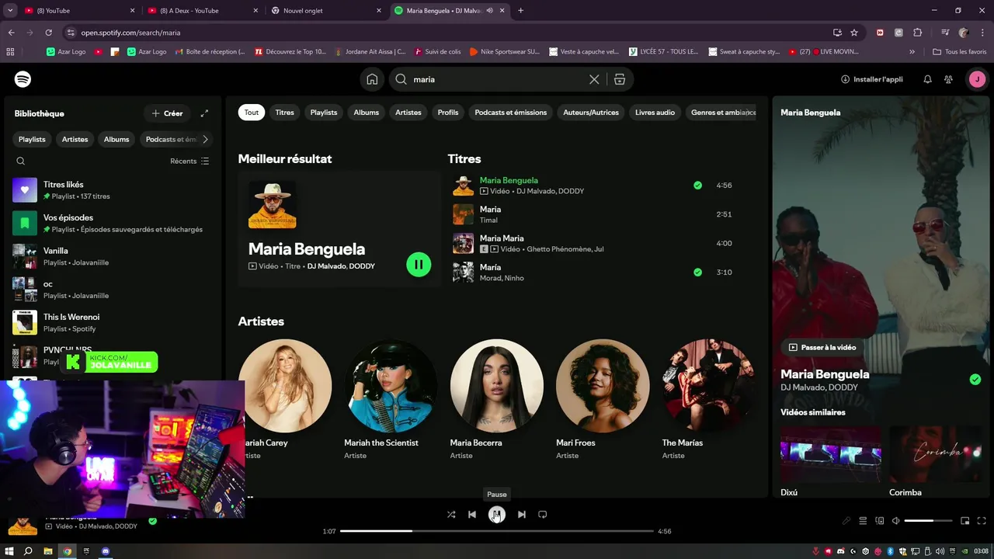This screenshot has height=559, width=994.
Task: Toggle saved checkmark in bottom player bar
Action: [x=152, y=521]
